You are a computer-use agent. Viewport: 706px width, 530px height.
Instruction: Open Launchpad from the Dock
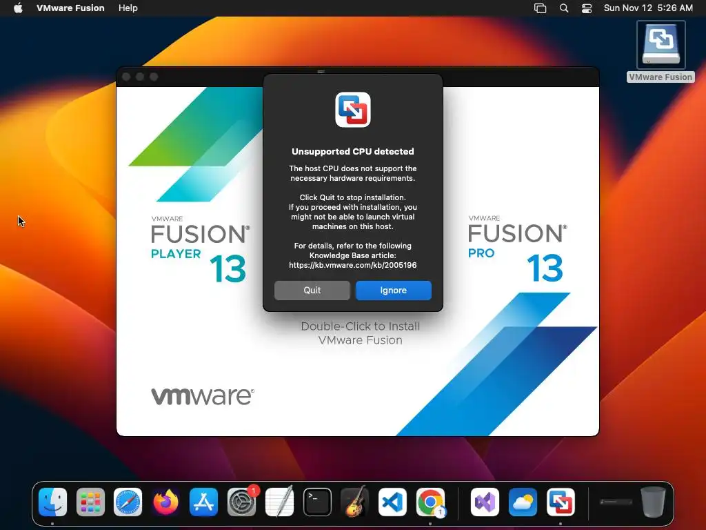pyautogui.click(x=90, y=502)
